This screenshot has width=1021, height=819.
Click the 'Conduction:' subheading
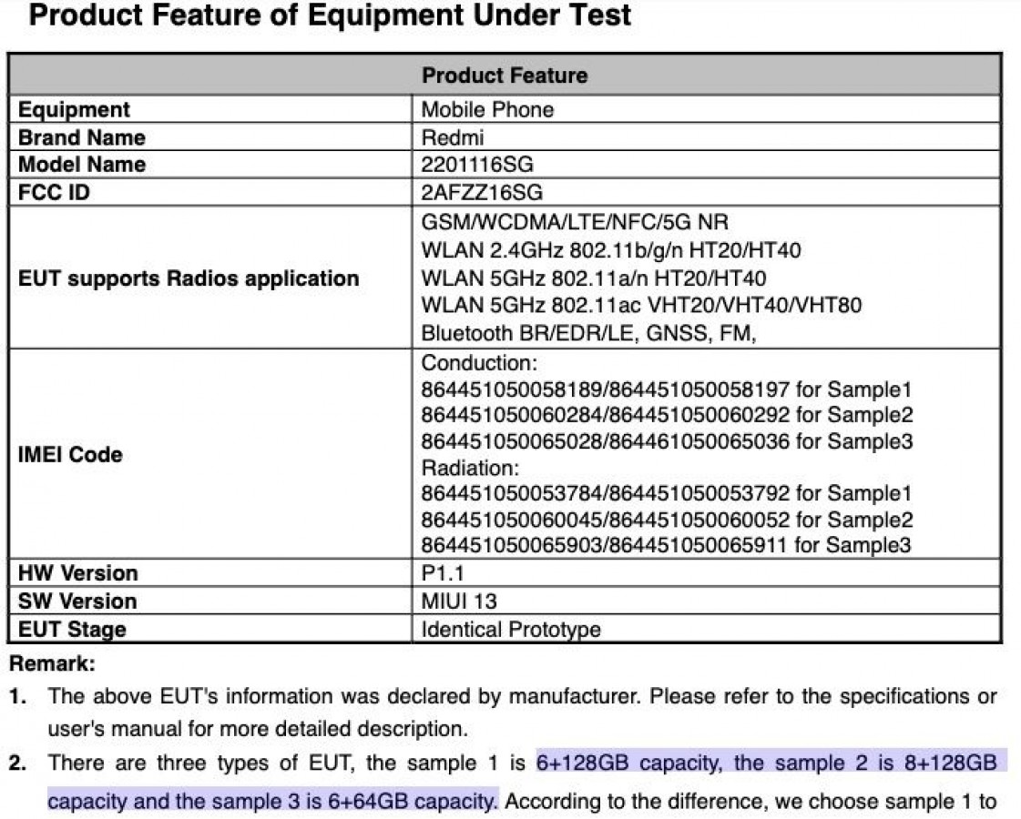point(479,363)
